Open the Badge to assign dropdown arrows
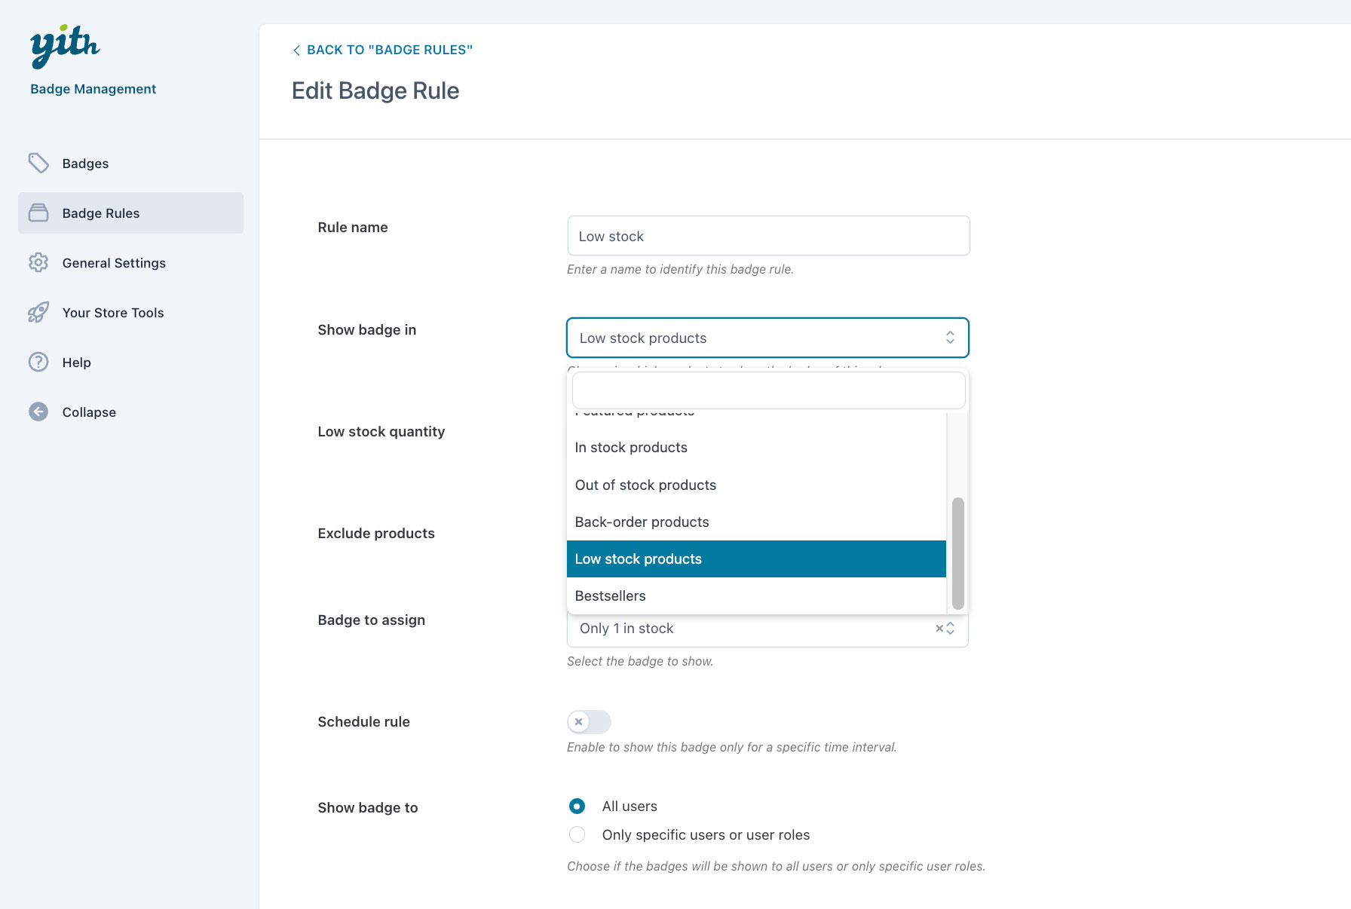Screen dimensions: 1351x909 (951, 629)
